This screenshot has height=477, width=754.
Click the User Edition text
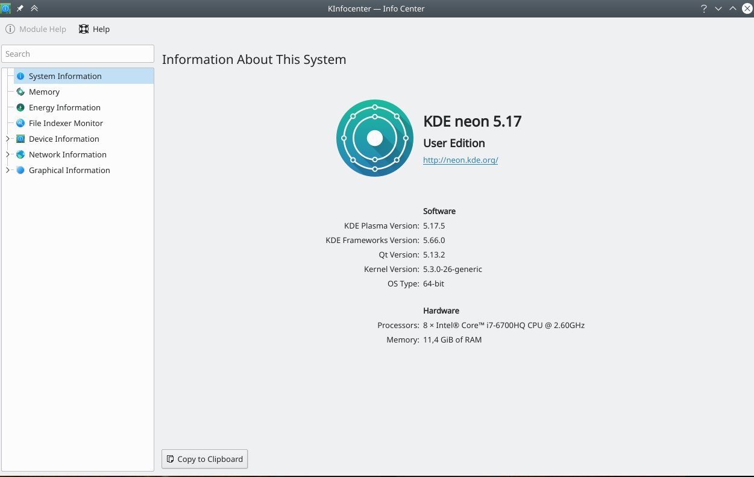(454, 143)
